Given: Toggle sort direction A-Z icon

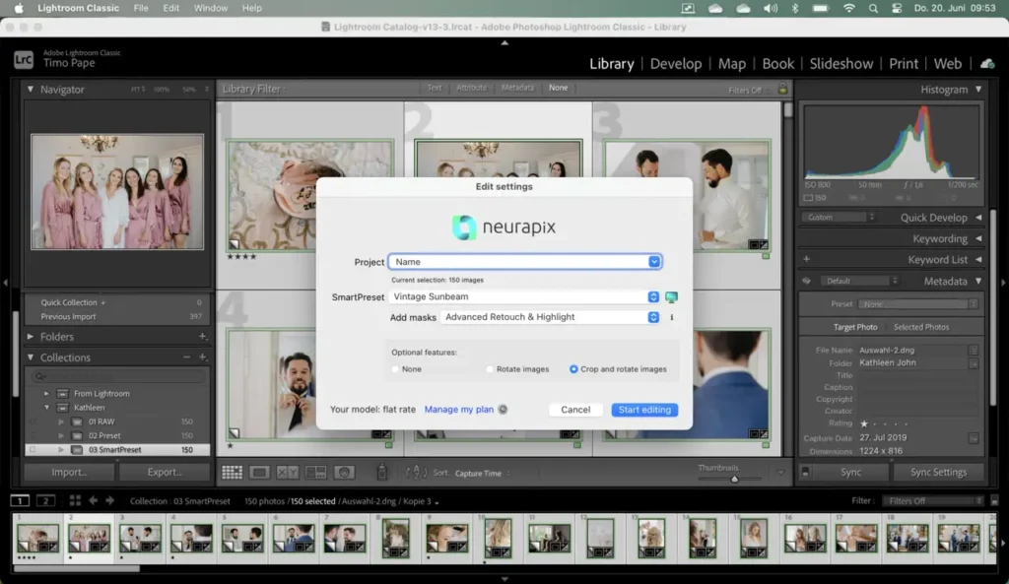Looking at the screenshot, I should click(x=417, y=473).
